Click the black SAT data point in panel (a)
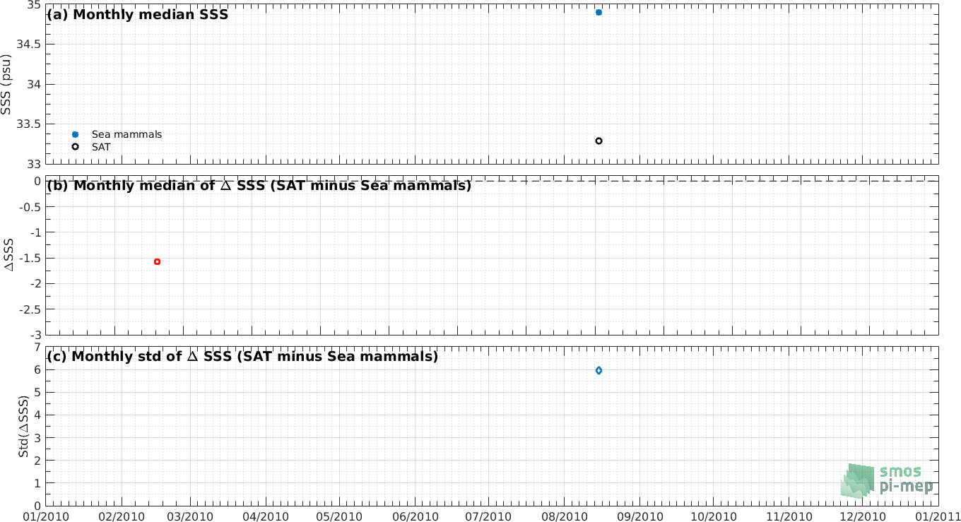The width and height of the screenshot is (961, 522). (x=599, y=141)
